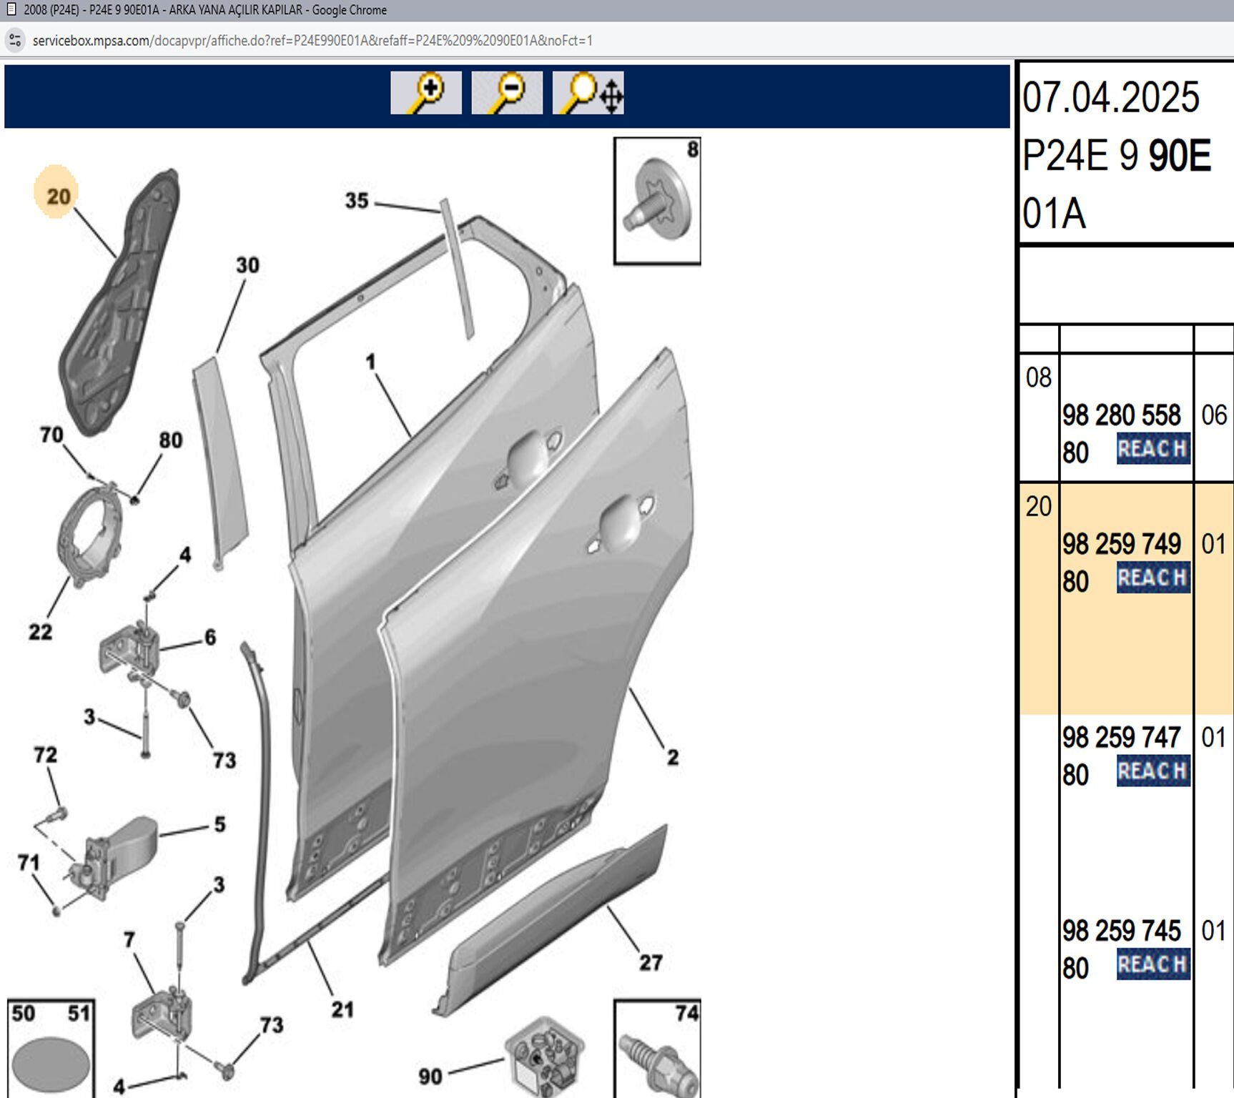Select part number 98 259 749 80
1234x1098 pixels.
pos(1120,545)
